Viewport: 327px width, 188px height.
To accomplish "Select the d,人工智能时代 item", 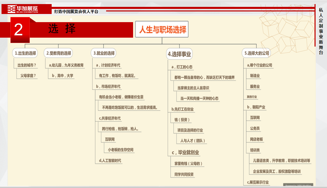I will pos(110,161).
